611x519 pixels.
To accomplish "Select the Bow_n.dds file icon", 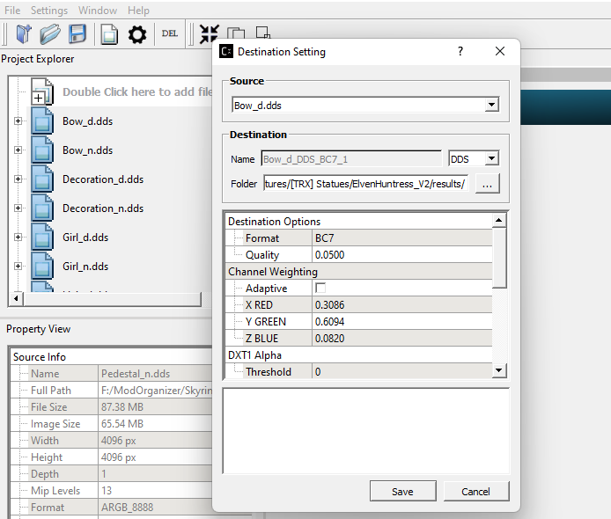I will (x=42, y=150).
